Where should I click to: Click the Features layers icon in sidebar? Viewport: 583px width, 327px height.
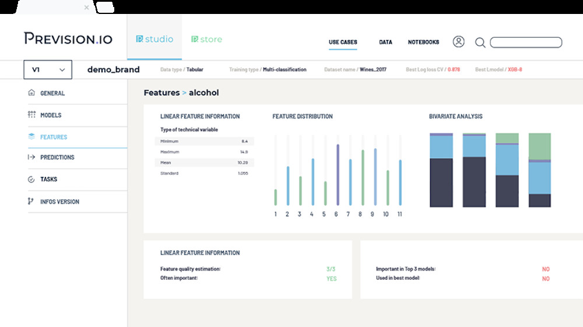pyautogui.click(x=31, y=137)
